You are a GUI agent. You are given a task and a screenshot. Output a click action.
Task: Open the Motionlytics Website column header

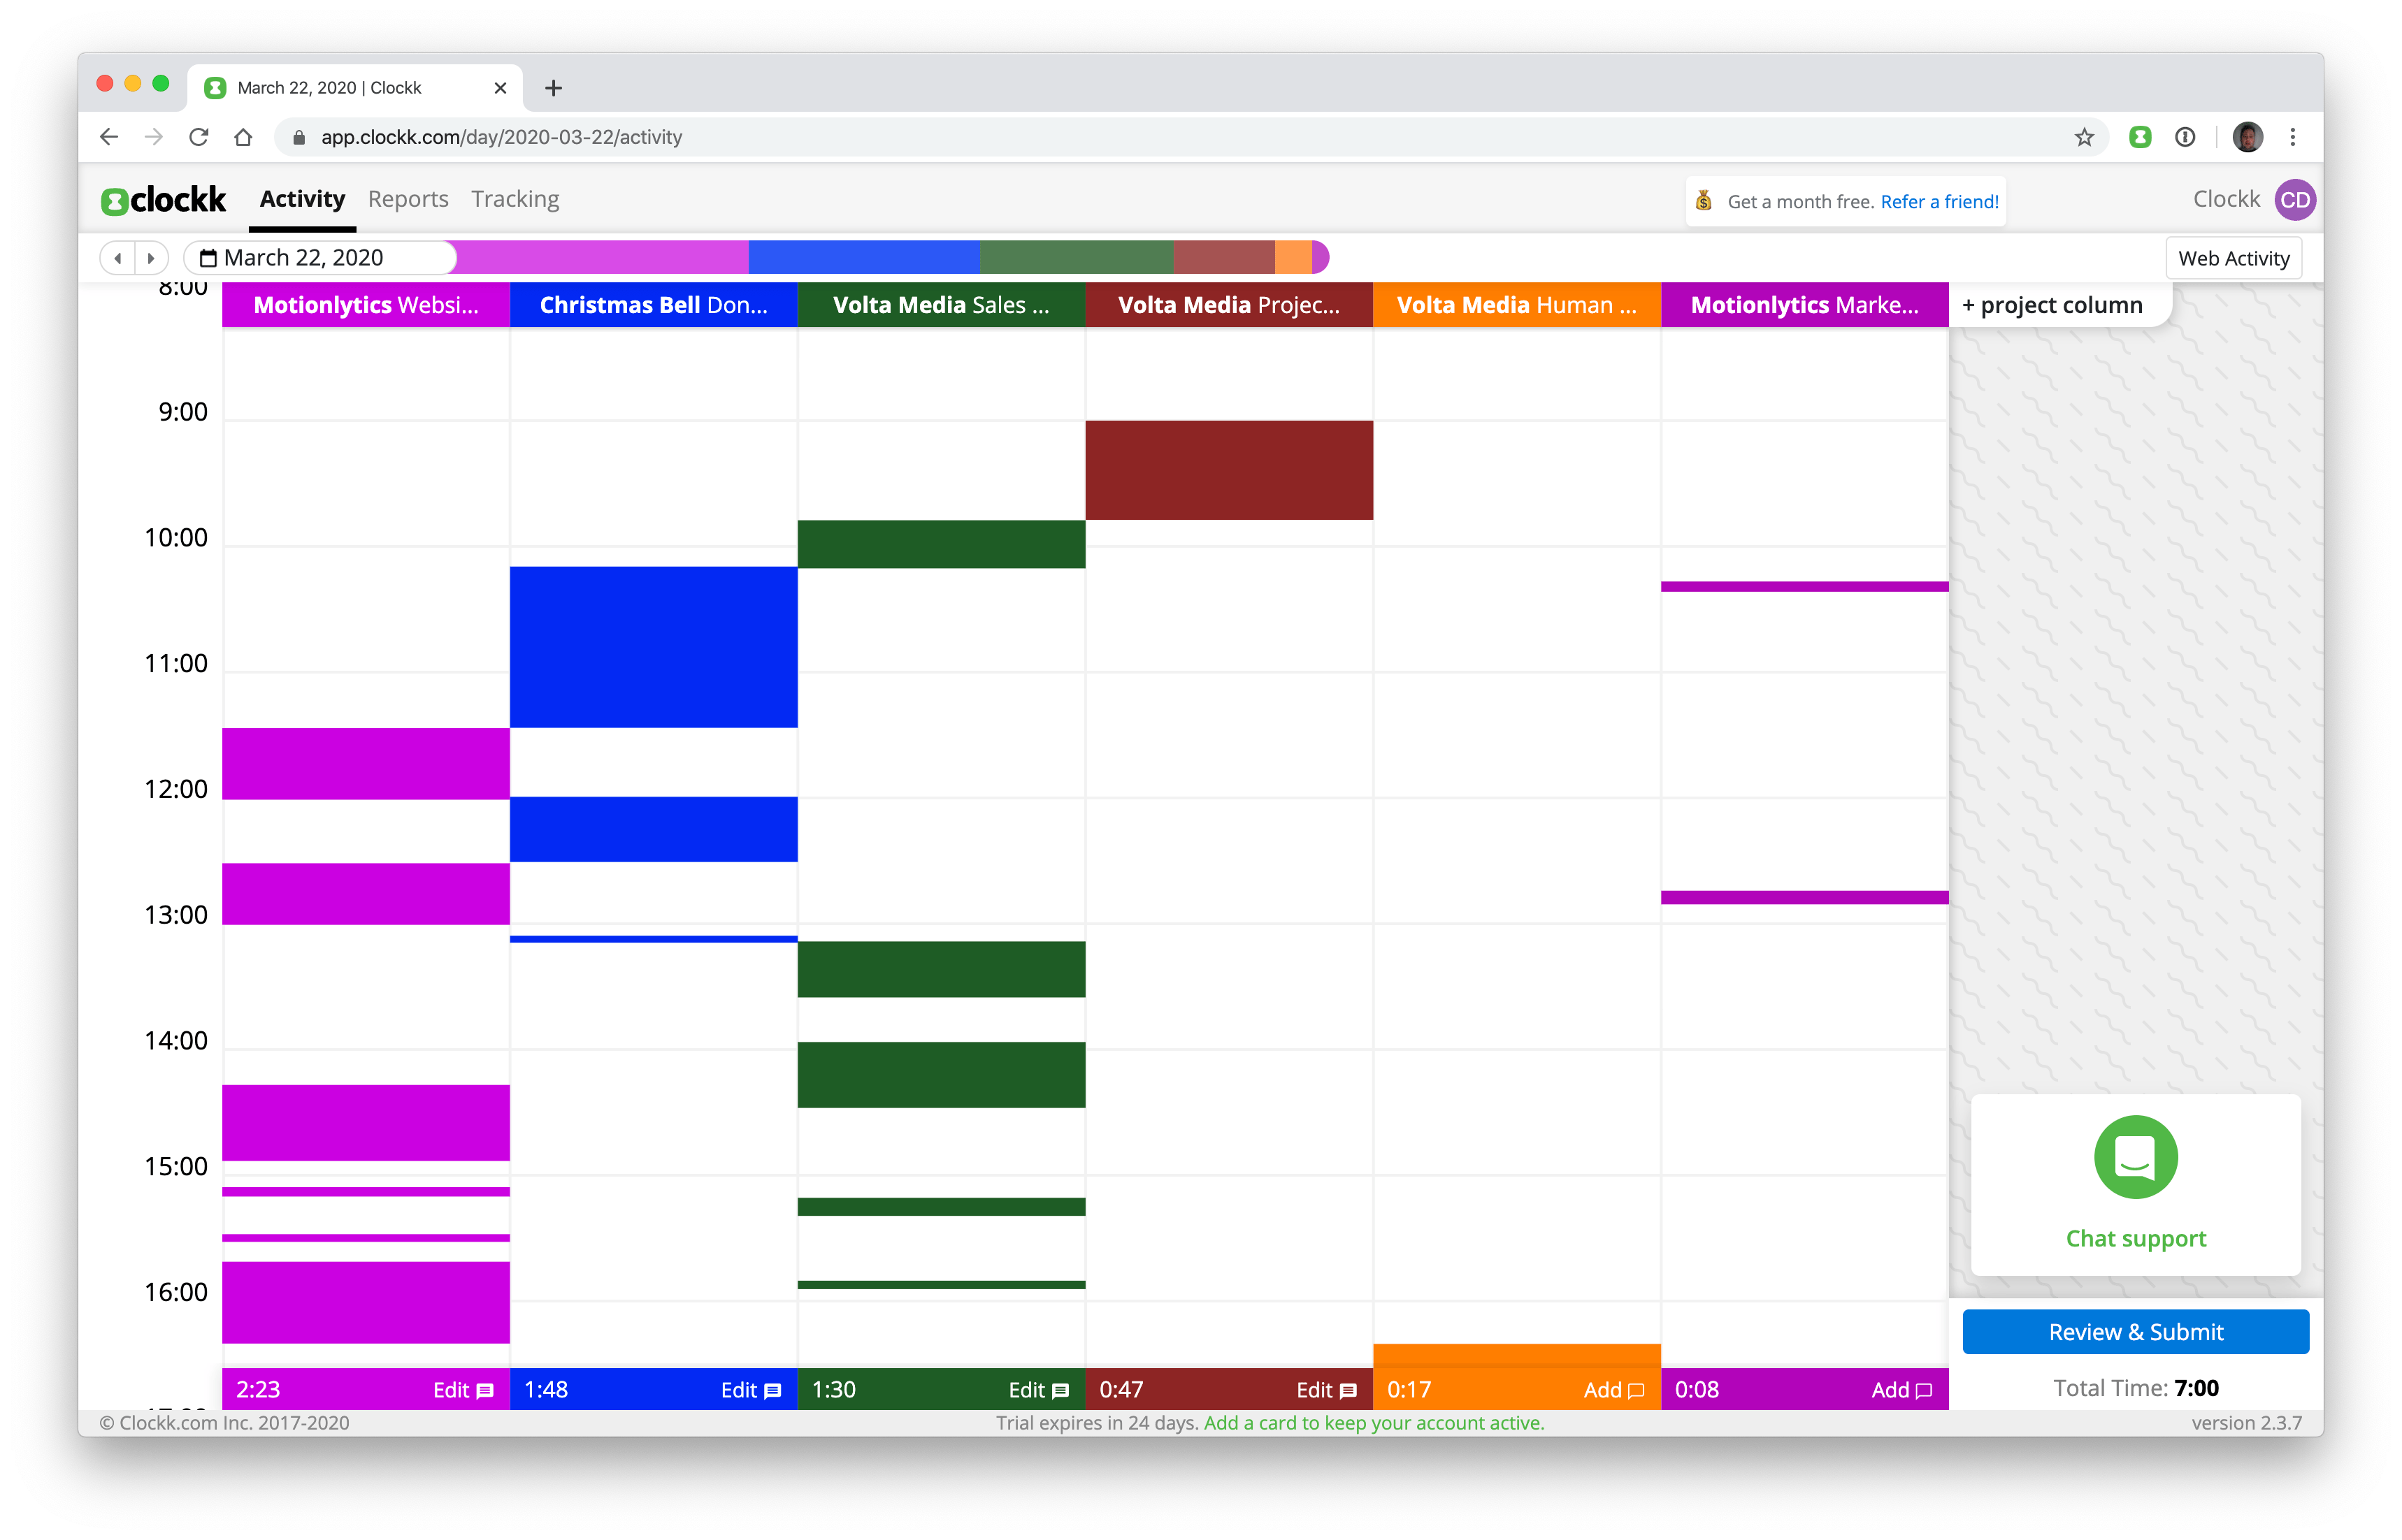[366, 305]
